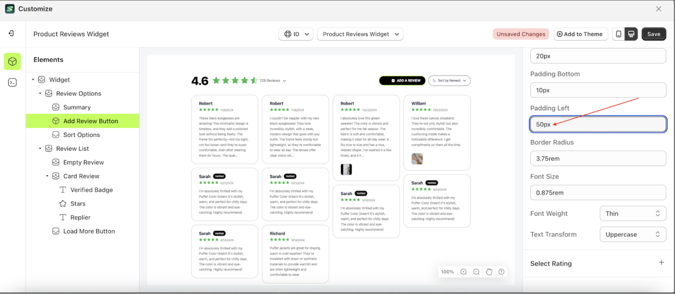Screen dimensions: 675x294
Task: Click the zoom in icon on canvas
Action: tap(464, 272)
